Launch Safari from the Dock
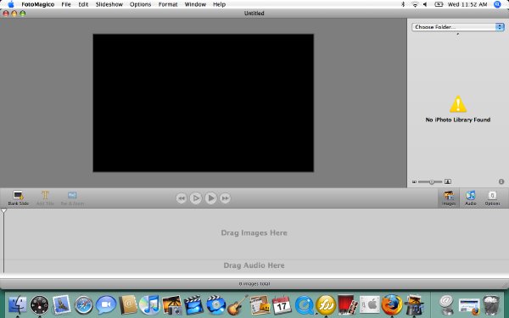Viewport: 509px width, 318px height. [83, 305]
